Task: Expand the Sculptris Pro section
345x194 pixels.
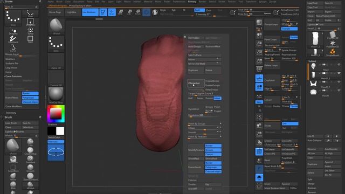Action: coord(12,64)
